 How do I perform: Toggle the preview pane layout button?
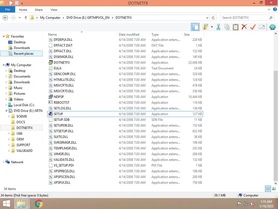(195, 27)
